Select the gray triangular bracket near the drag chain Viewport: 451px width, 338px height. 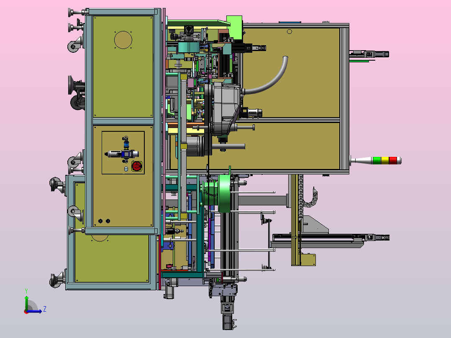315,224
